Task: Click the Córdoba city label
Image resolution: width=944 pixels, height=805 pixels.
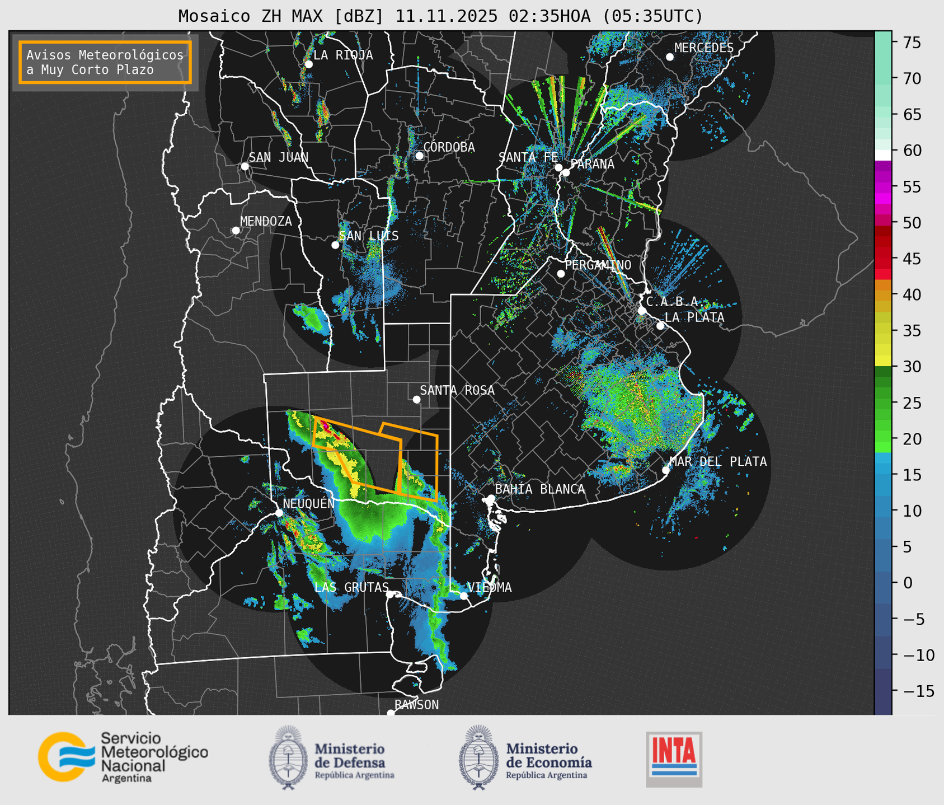Action: point(449,147)
